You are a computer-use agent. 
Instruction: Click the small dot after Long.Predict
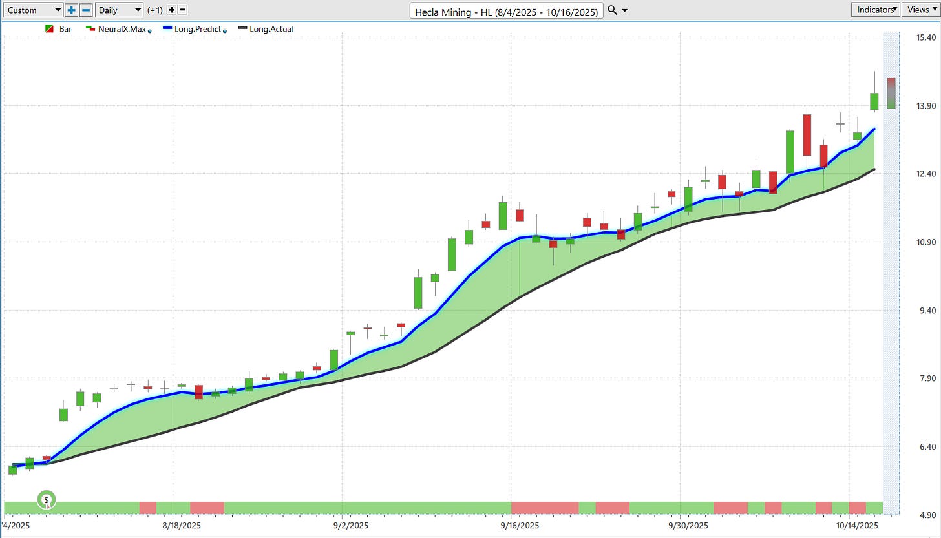[225, 31]
